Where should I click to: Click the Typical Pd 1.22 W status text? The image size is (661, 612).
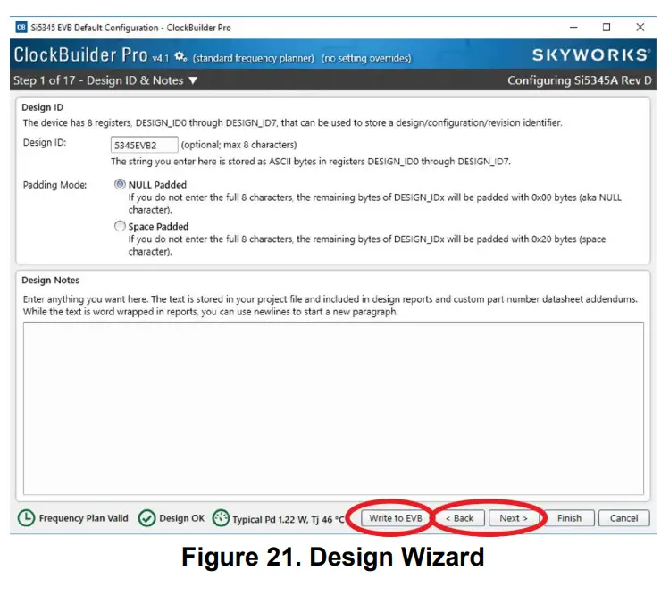289,519
